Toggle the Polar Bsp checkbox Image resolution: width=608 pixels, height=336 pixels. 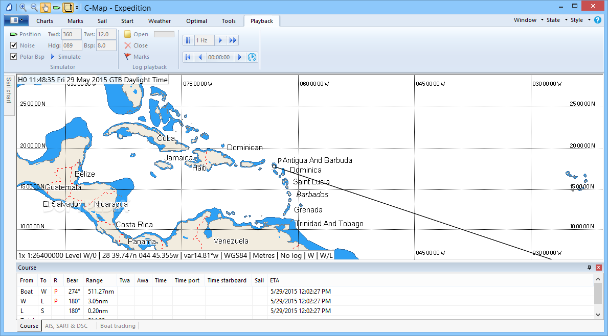14,57
